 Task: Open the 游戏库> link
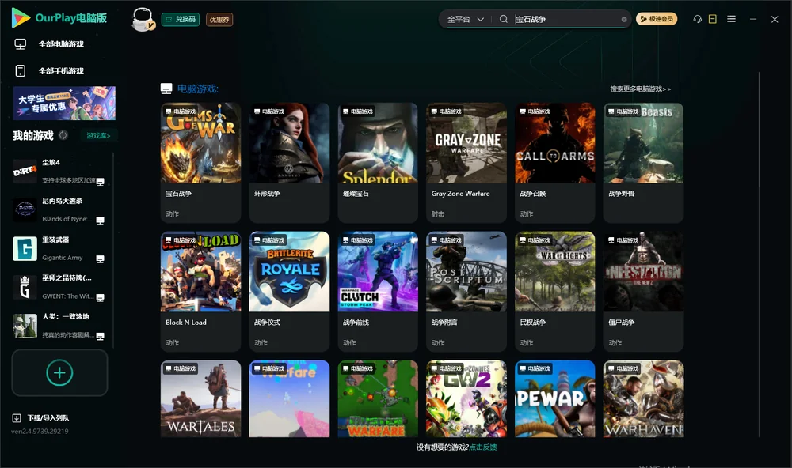[x=98, y=136]
